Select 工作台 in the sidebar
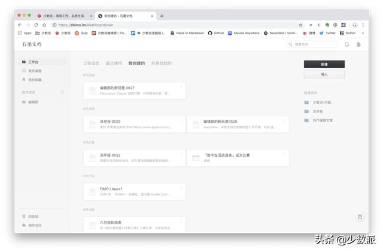Screen dimensions: 383x252 pos(44,62)
